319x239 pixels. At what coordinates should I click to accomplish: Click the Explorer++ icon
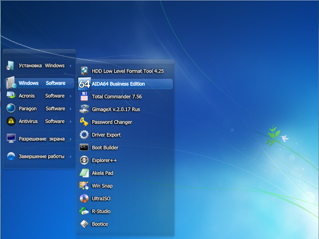(x=84, y=160)
